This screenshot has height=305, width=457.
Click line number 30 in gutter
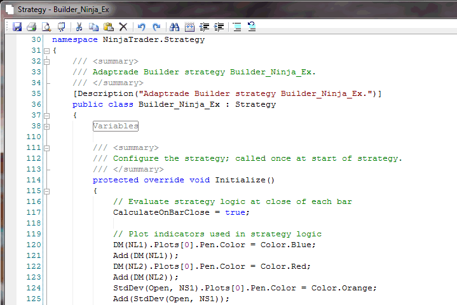point(36,39)
